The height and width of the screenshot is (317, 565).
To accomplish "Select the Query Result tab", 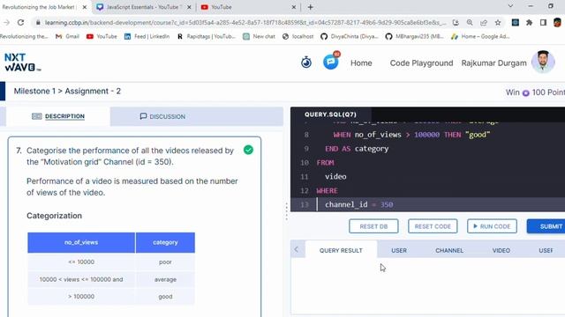I will [341, 250].
